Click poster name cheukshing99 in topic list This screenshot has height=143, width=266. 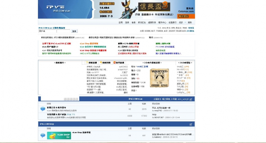121,78
